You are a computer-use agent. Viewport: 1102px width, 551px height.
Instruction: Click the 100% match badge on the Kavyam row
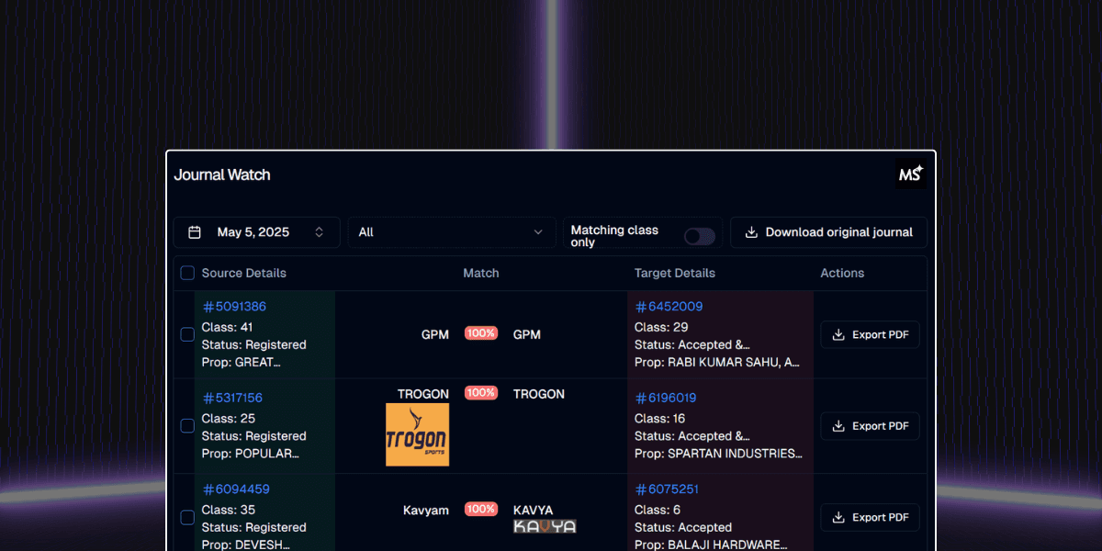pos(480,510)
